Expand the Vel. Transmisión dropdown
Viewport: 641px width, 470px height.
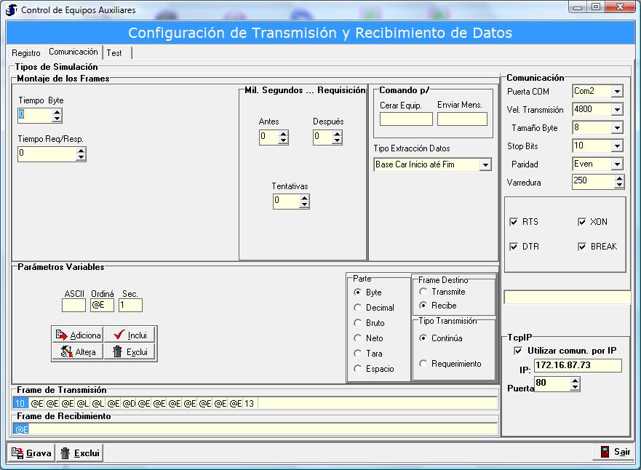[x=617, y=110]
